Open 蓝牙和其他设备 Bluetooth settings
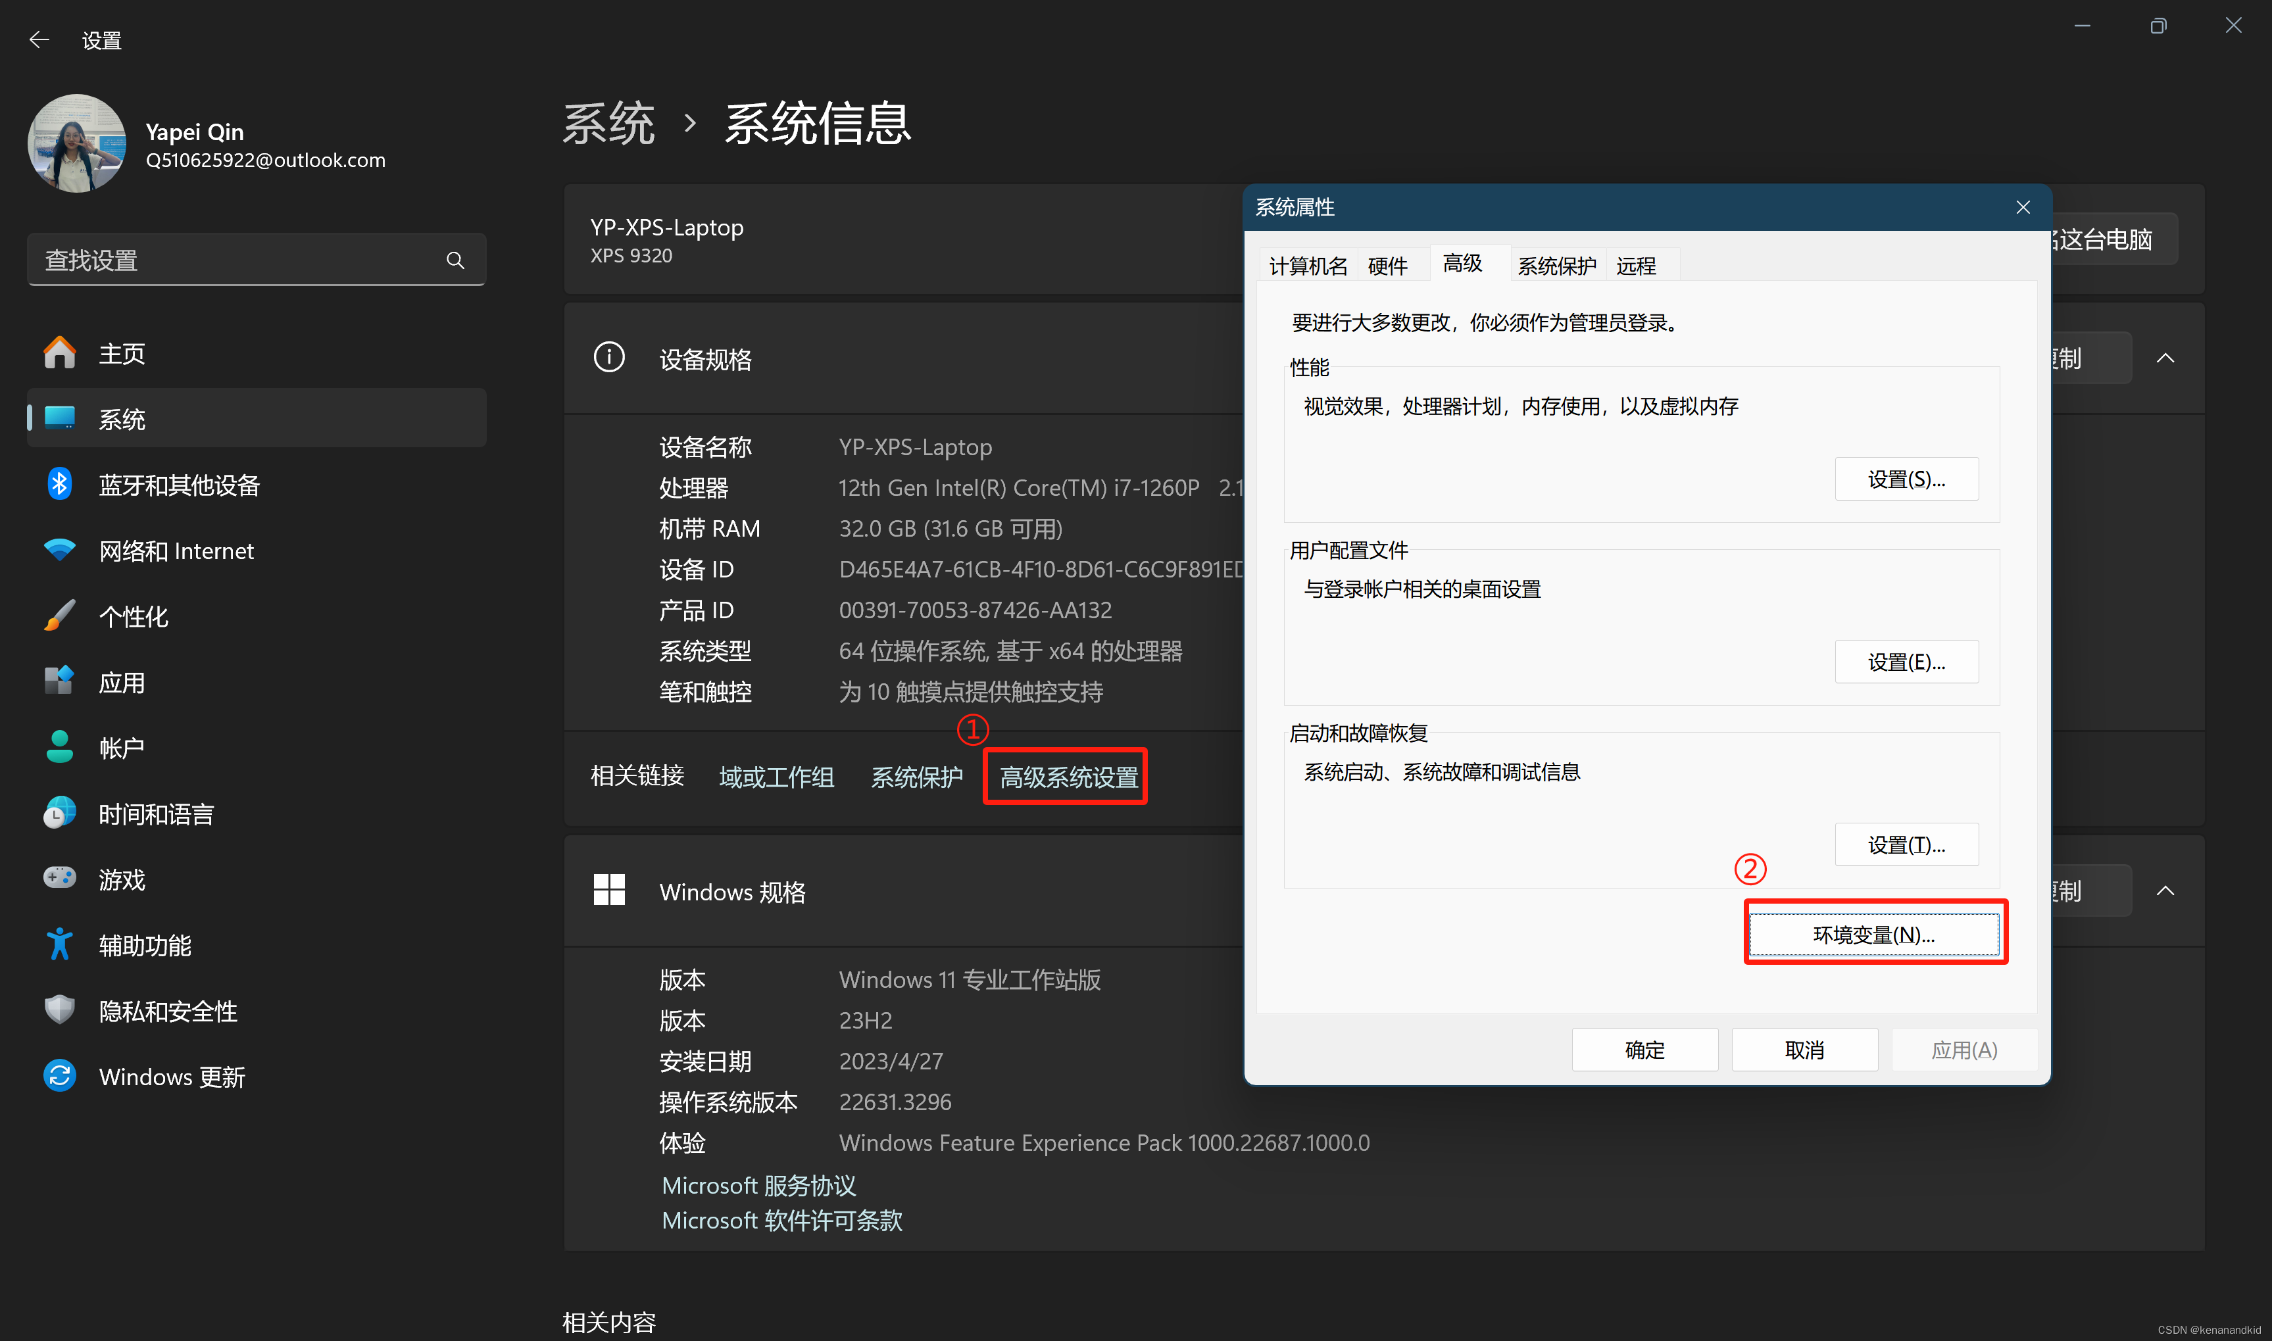Viewport: 2272px width, 1341px height. coord(257,484)
